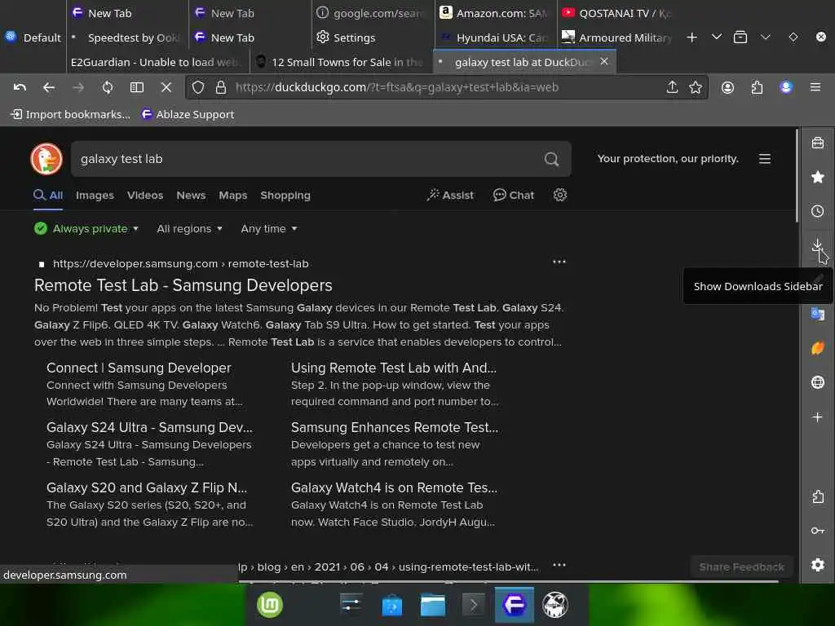Open the browser manager briefcase sidebar icon
The width and height of the screenshot is (835, 626).
(x=817, y=143)
